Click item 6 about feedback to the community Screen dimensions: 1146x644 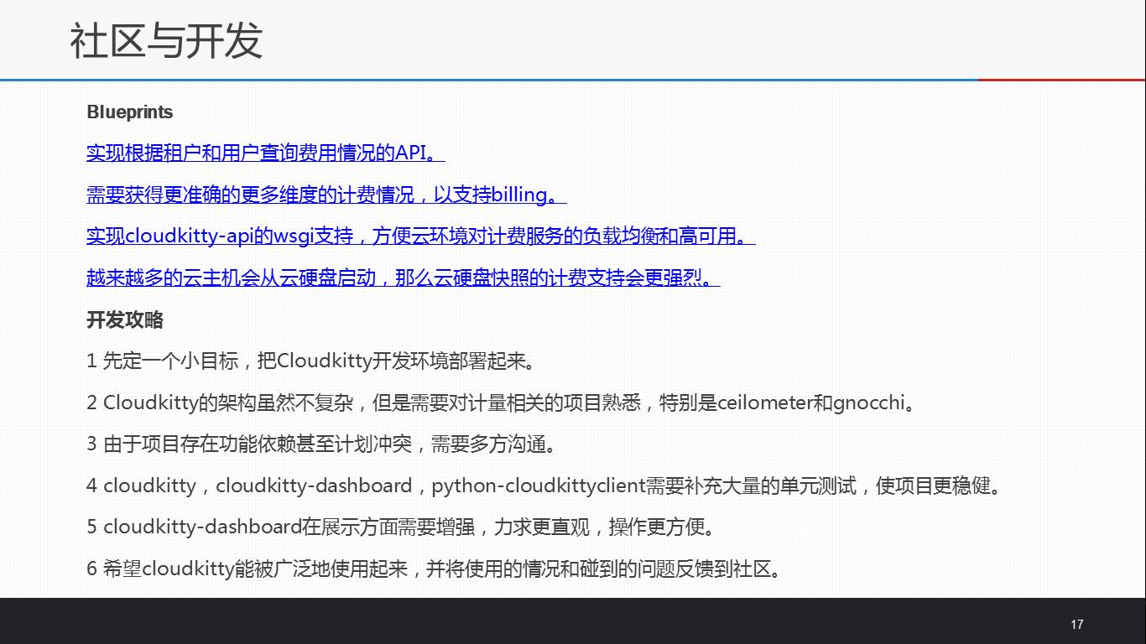tap(435, 569)
